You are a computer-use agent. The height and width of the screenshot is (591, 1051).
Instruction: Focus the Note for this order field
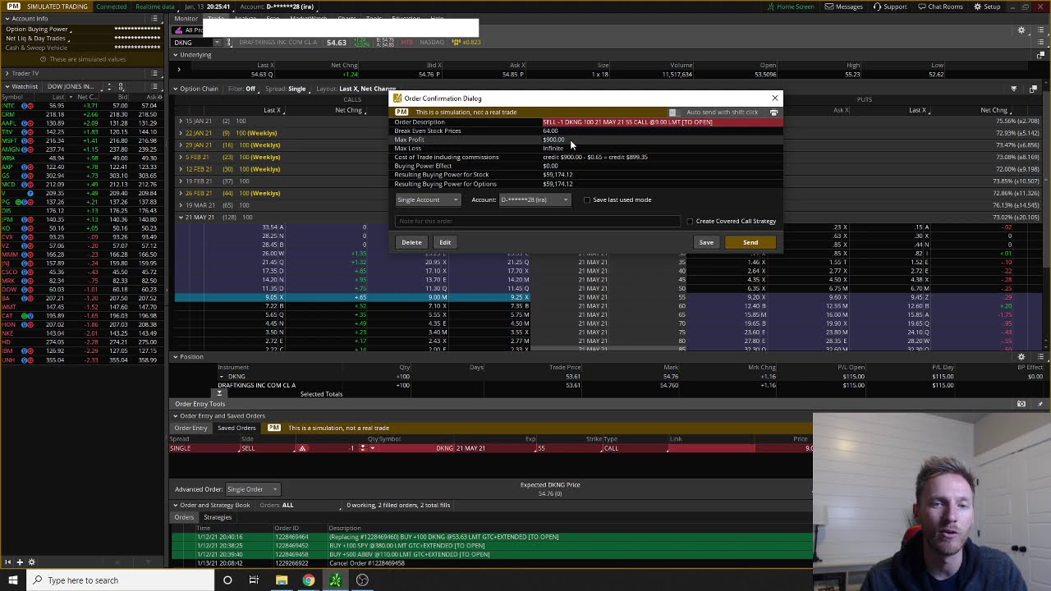538,221
